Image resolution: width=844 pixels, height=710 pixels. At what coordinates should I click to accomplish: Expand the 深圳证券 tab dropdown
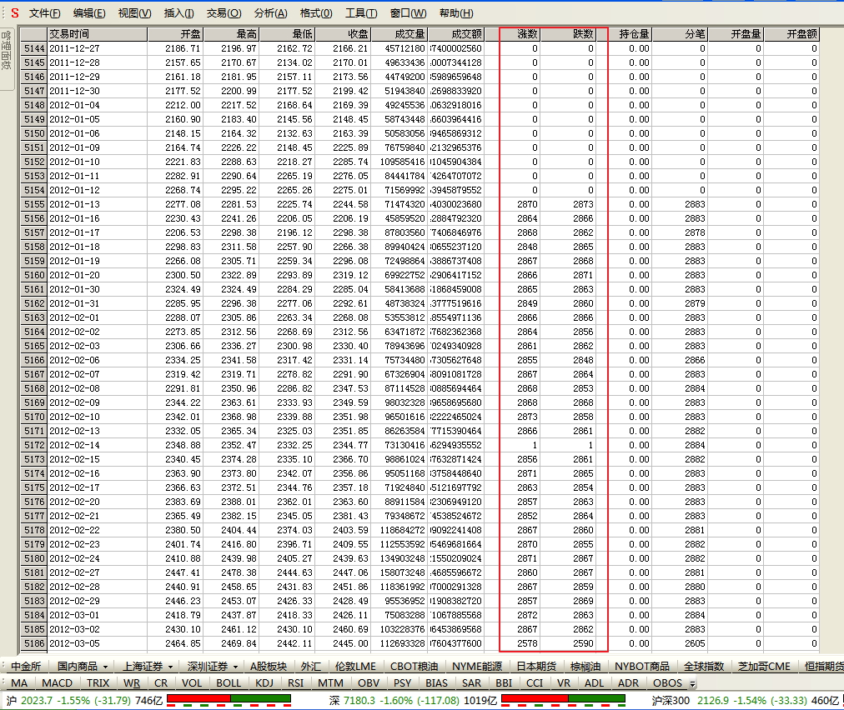[x=235, y=667]
